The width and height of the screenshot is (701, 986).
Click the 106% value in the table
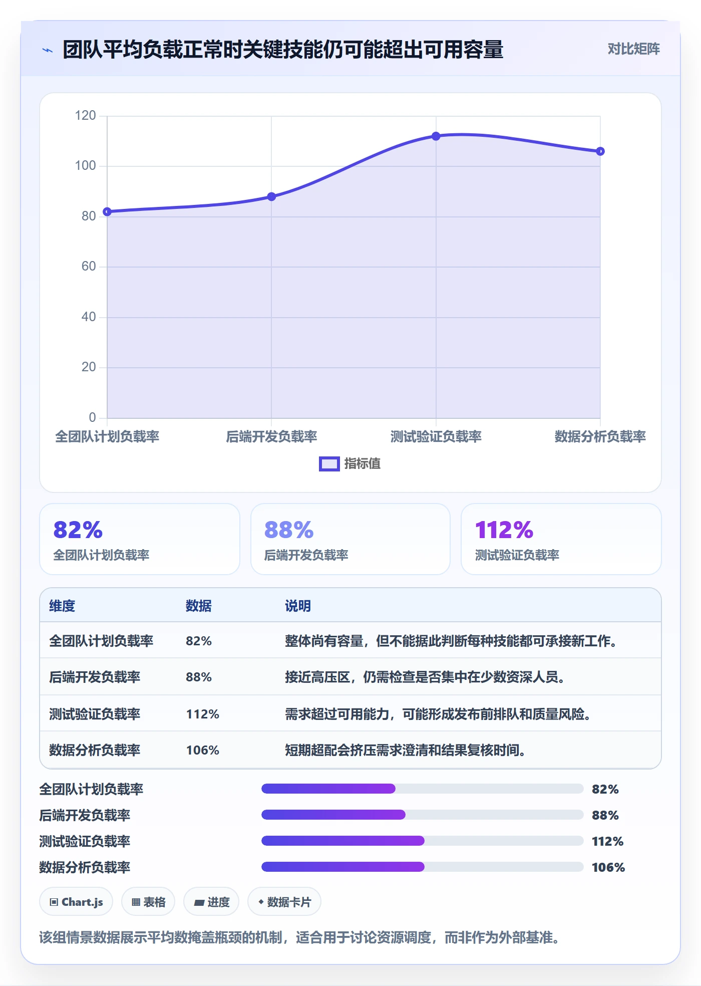(x=203, y=750)
